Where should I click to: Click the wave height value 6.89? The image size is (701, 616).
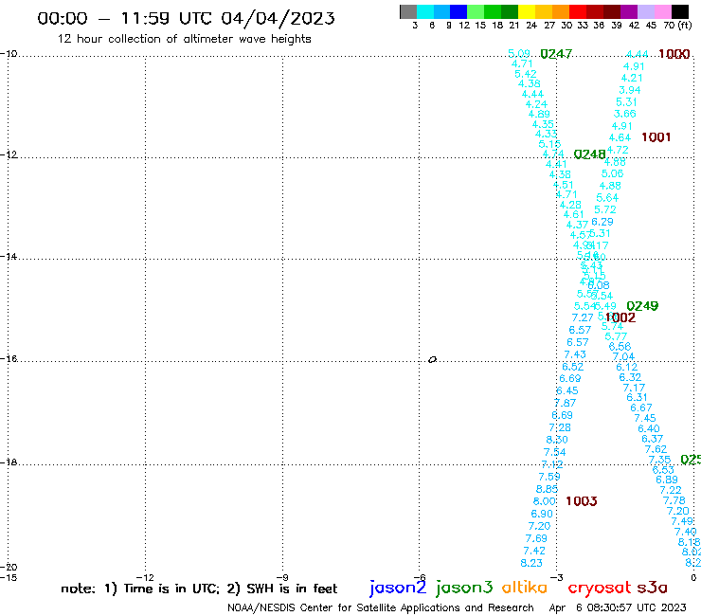coord(667,480)
